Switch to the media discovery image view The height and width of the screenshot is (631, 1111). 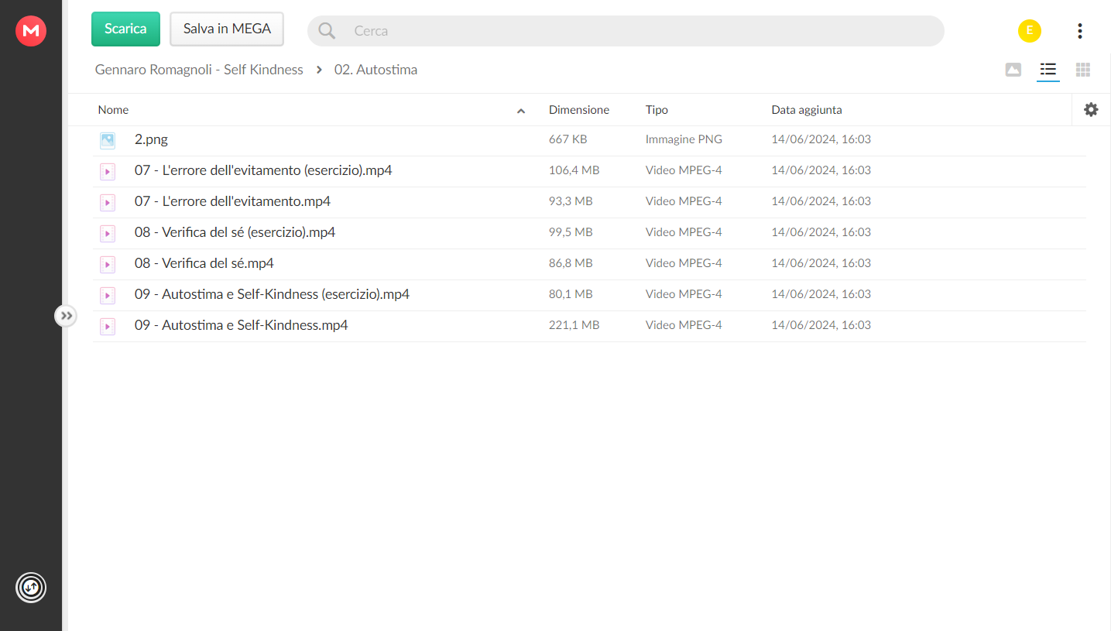tap(1013, 70)
